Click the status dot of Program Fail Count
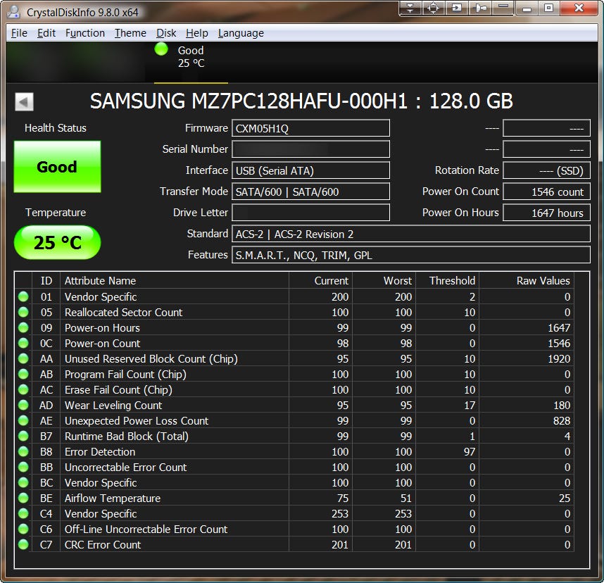Image resolution: width=604 pixels, height=583 pixels. click(23, 374)
